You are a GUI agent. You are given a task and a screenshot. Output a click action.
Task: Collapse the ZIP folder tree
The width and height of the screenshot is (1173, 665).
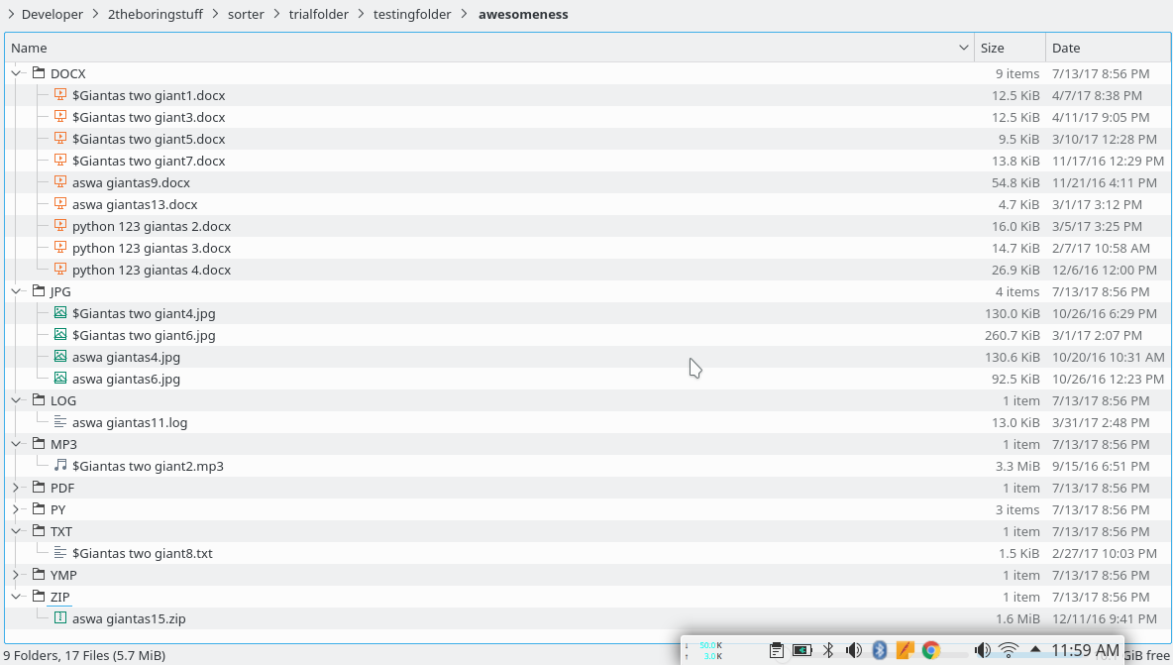pyautogui.click(x=16, y=597)
